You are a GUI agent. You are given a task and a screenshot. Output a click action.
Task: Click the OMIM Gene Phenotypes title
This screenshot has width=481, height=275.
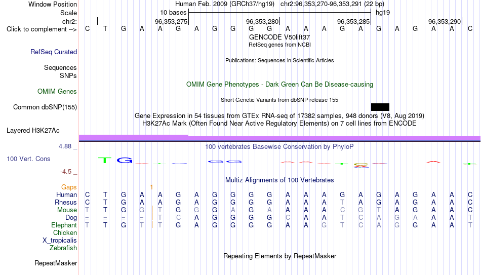(x=279, y=85)
